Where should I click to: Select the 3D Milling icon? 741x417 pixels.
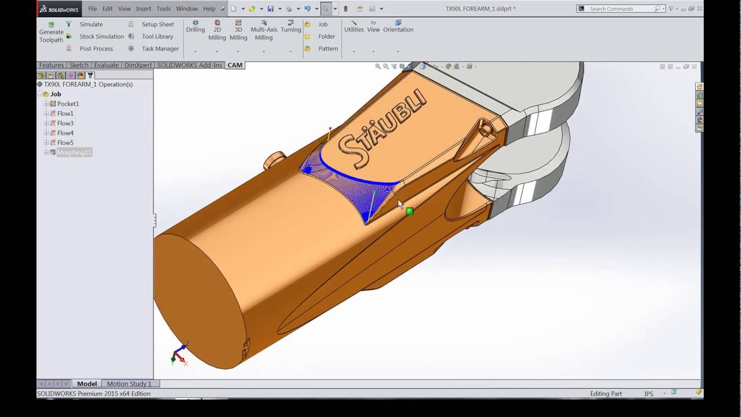tap(239, 23)
